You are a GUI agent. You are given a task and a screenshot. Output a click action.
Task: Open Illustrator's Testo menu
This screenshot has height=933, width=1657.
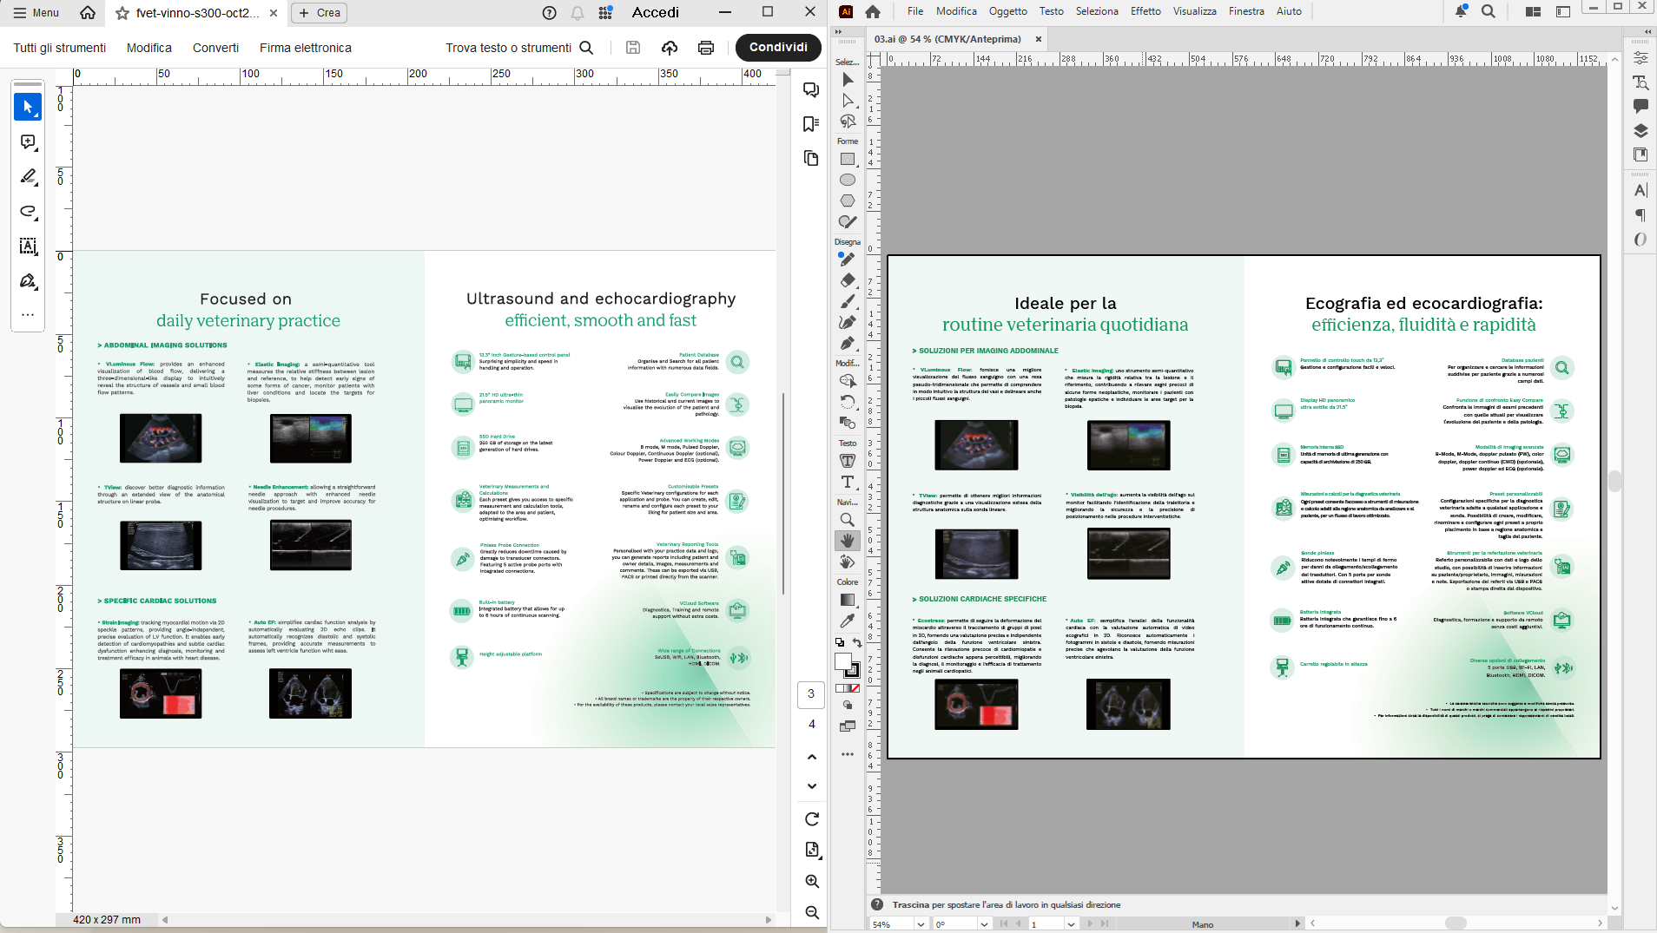click(x=1052, y=11)
